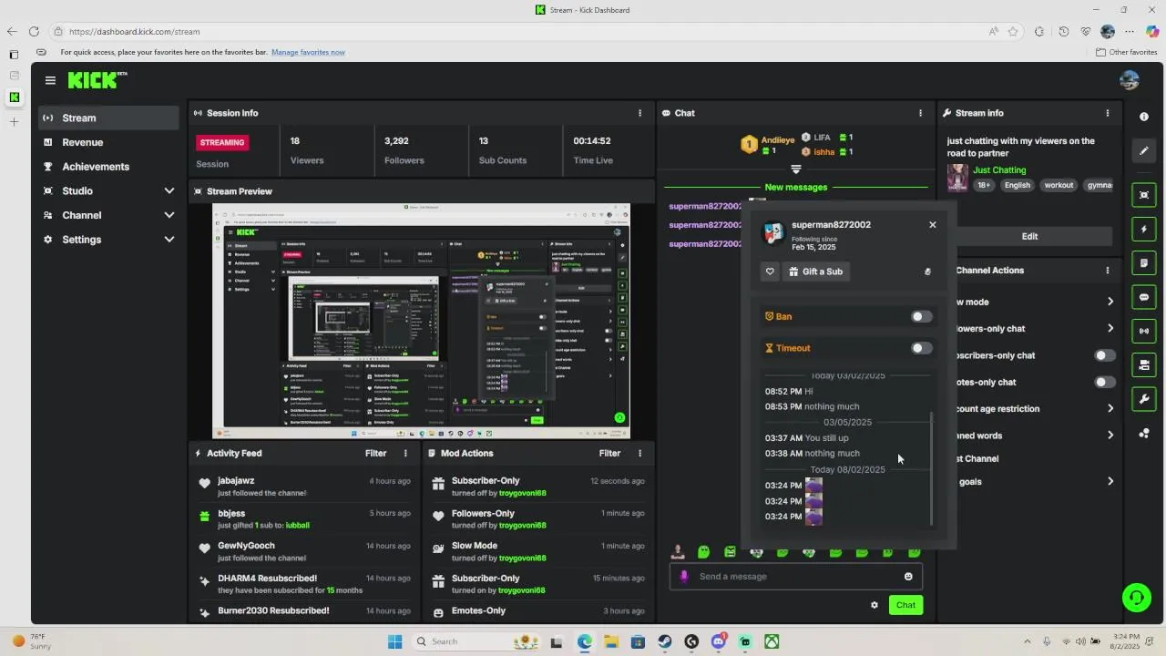This screenshot has height=656, width=1166.
Task: Click the Send a message input field
Action: (797, 576)
